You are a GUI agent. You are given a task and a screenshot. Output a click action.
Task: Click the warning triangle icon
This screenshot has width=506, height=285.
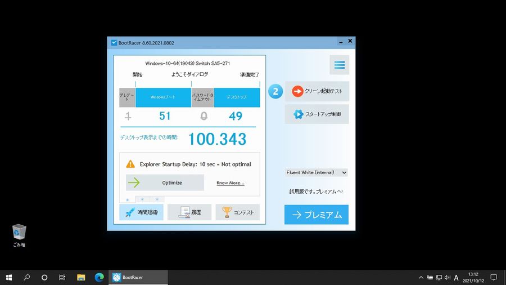pyautogui.click(x=130, y=164)
